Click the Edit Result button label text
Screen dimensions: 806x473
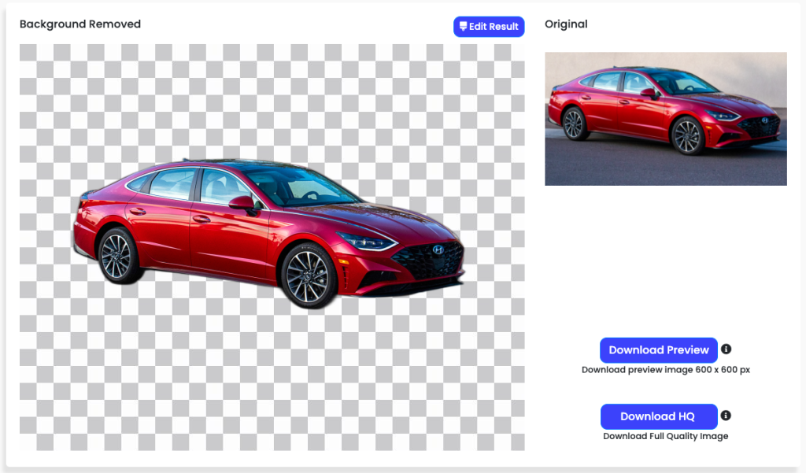click(496, 26)
